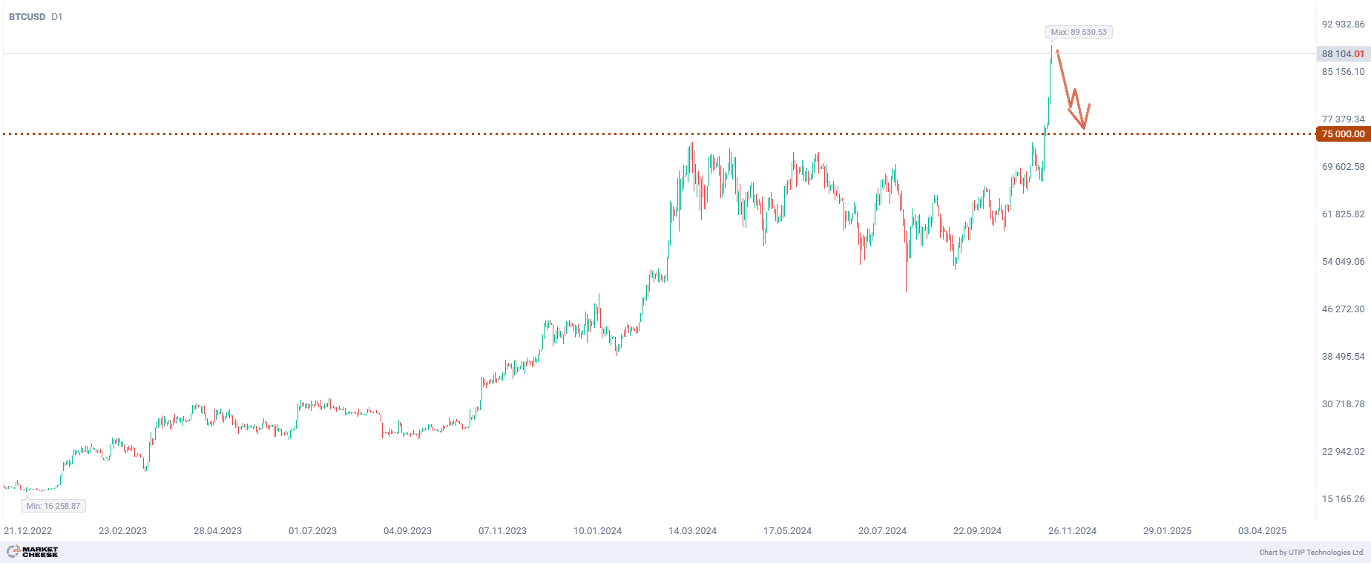Click the 92 932.86 price axis value

1343,24
